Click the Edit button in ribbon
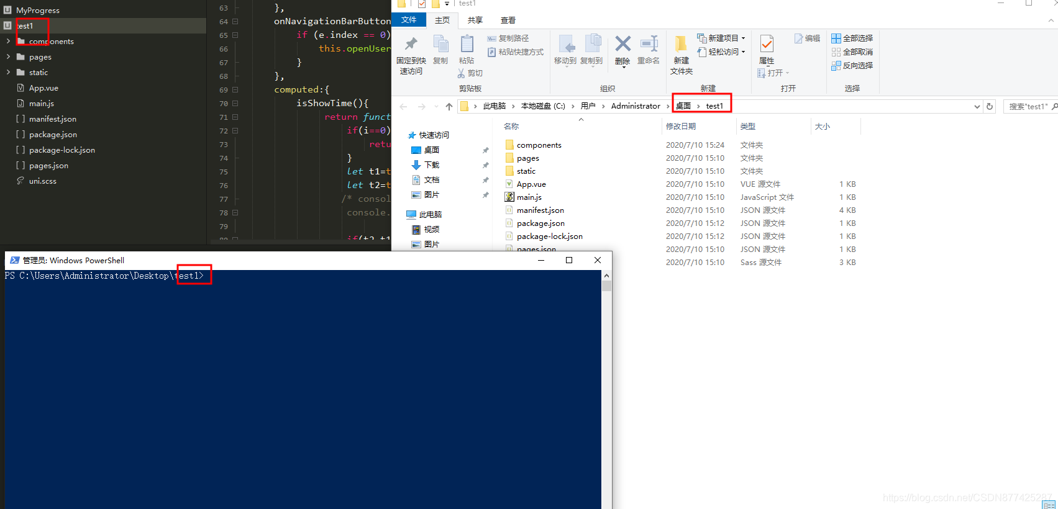 click(808, 38)
